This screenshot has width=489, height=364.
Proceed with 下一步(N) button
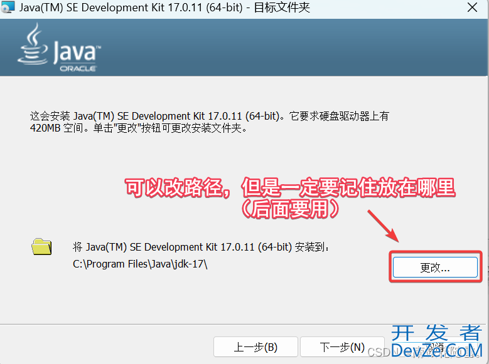point(342,347)
